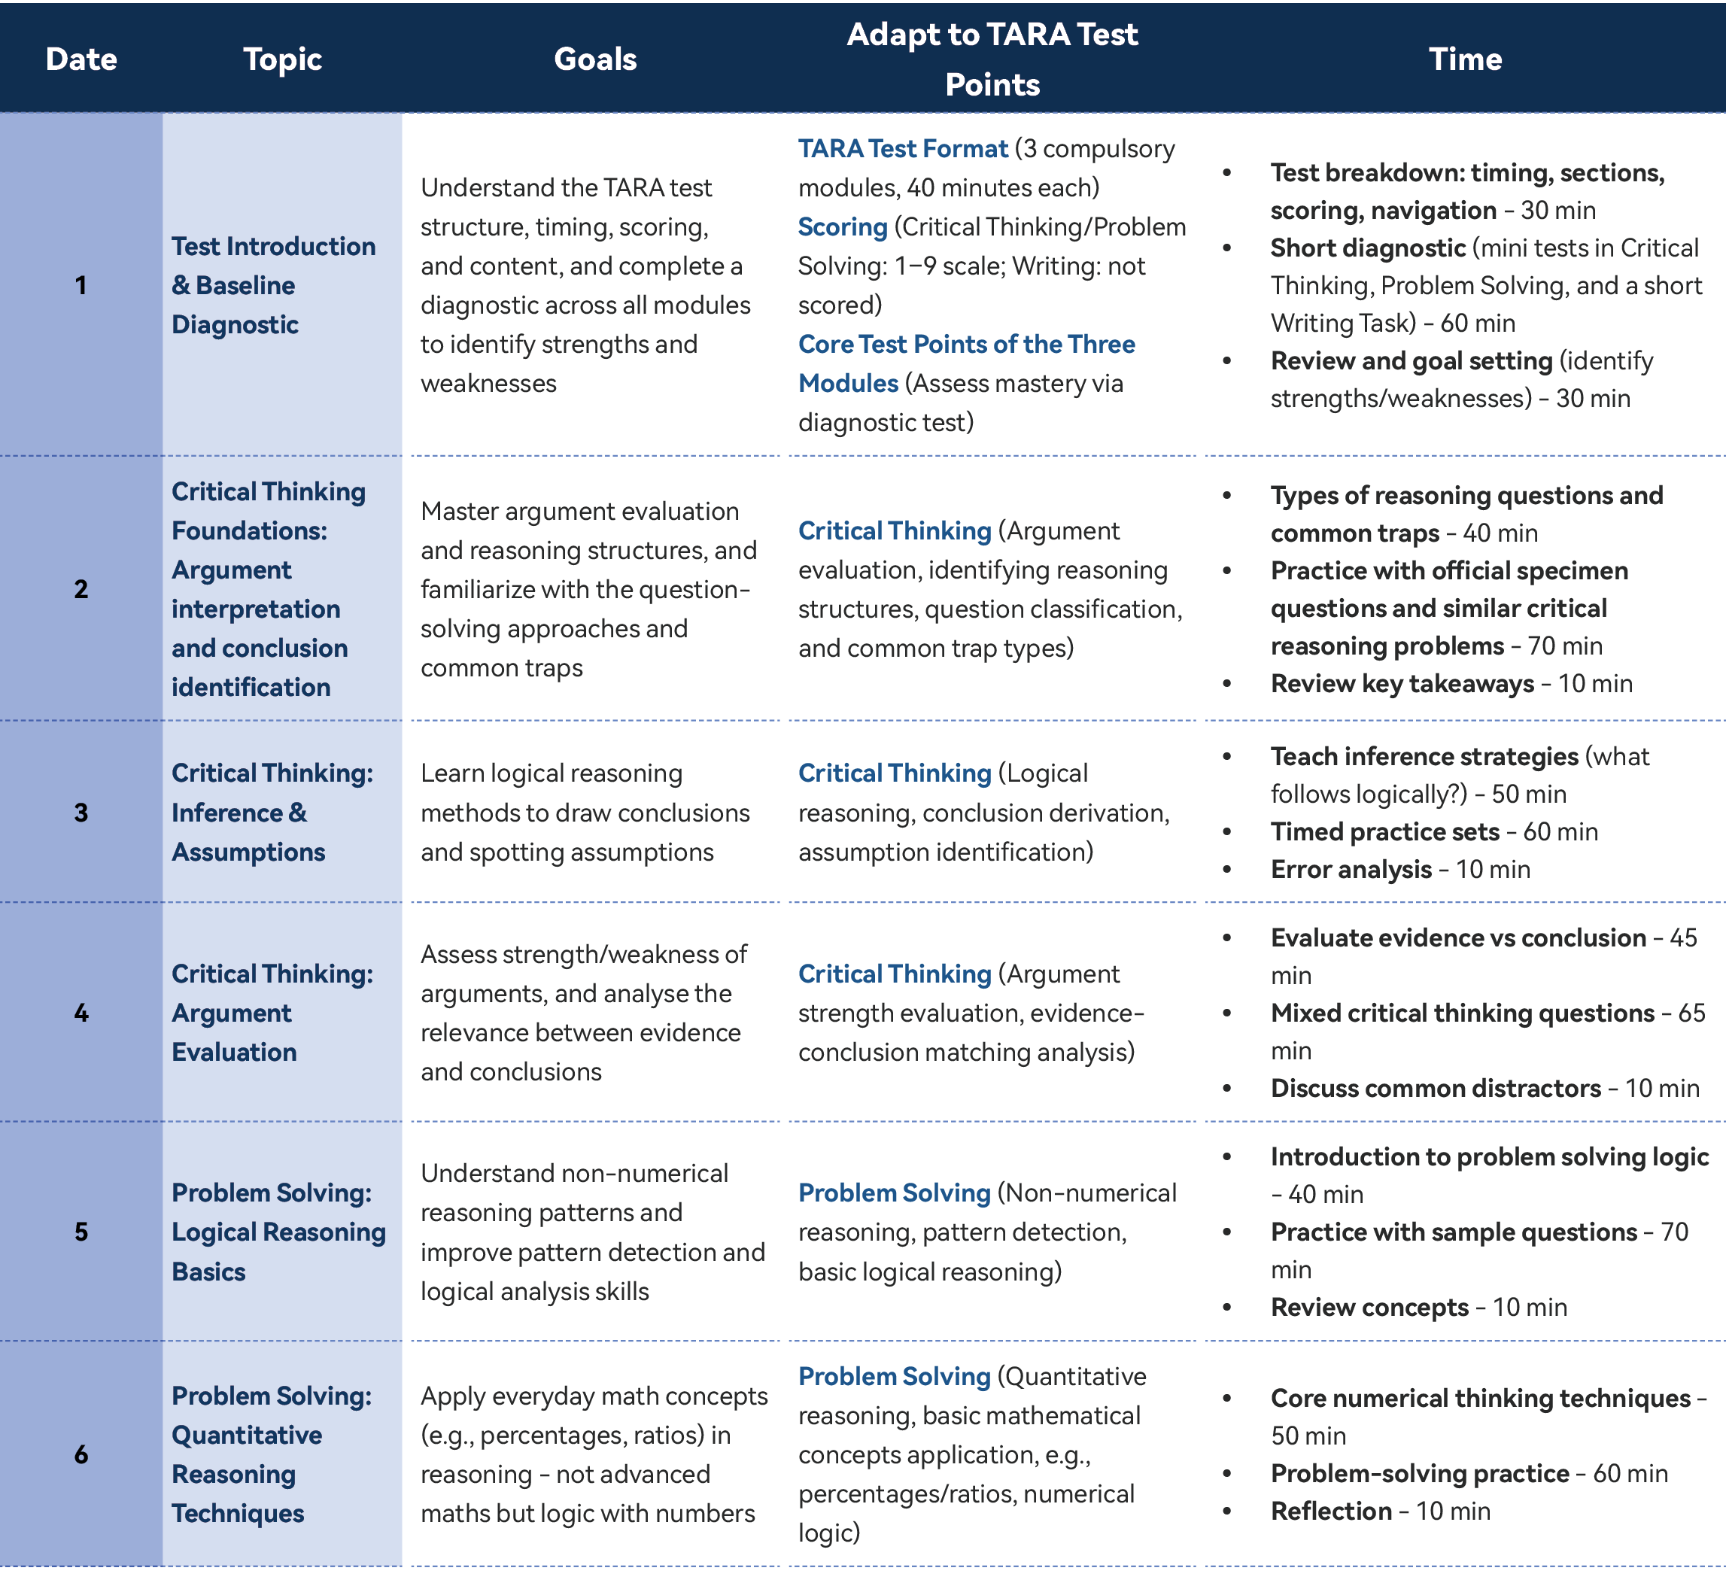Click 'Critical Thinking: Inference & Assumptions' topic
Viewport: 1726px width, 1589px height.
click(272, 813)
